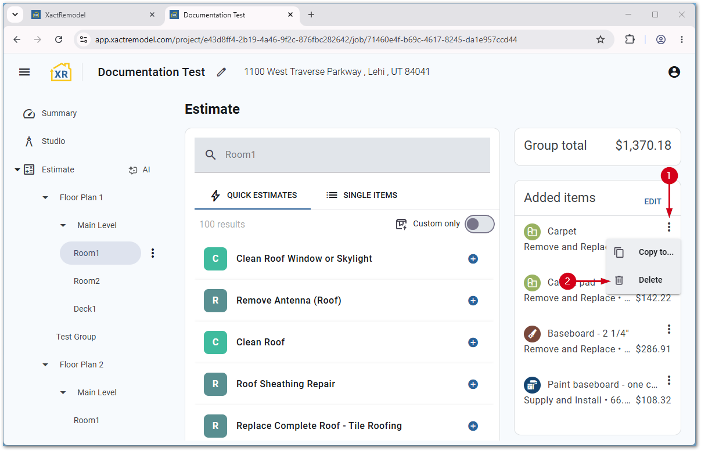Viewport: 701px width, 451px height.
Task: Click Edit in Added items panel
Action: (653, 201)
